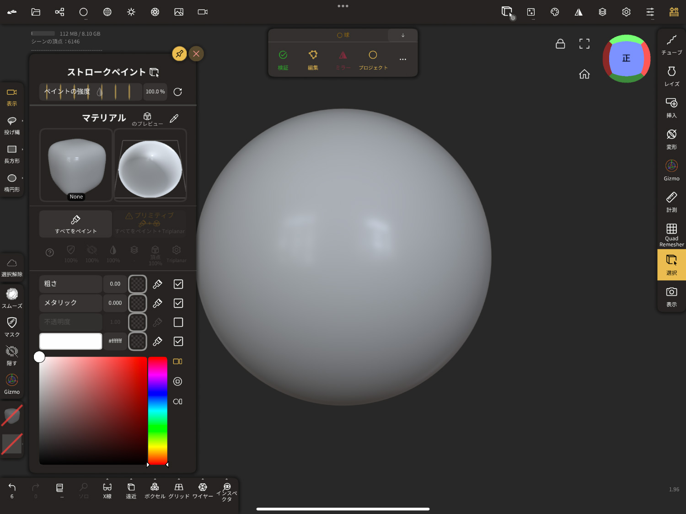Click the rainbow hue slider

(x=157, y=410)
